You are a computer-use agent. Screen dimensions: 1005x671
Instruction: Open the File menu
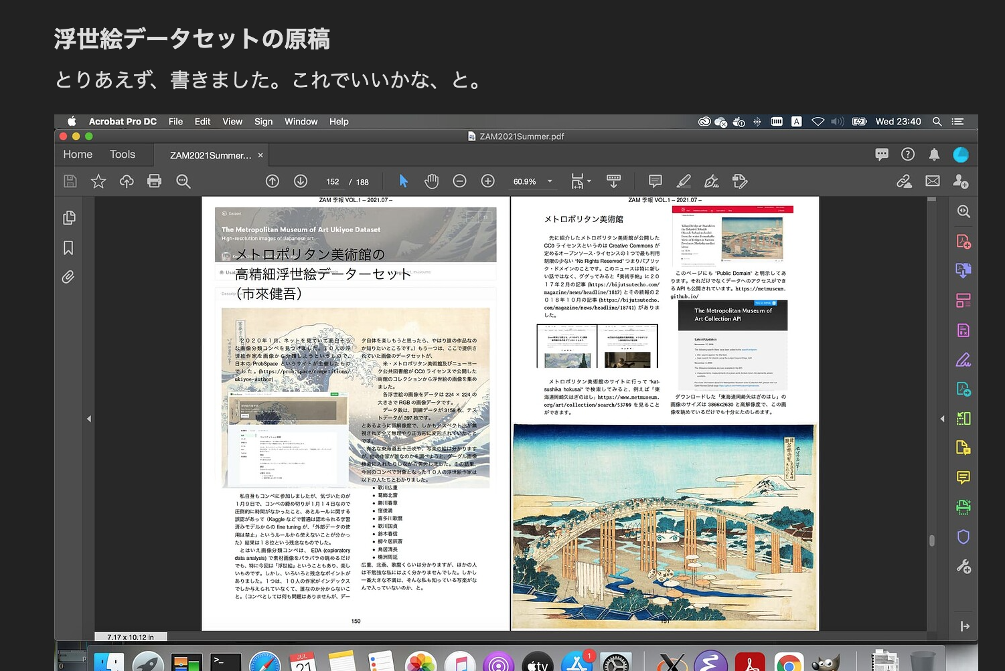point(175,121)
